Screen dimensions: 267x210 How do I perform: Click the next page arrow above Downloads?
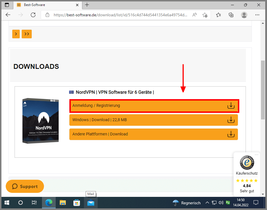click(x=16, y=34)
